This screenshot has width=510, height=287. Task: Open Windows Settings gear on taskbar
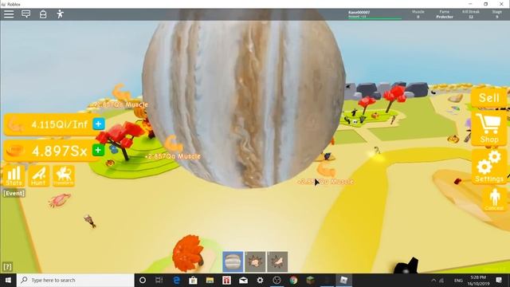[x=260, y=280]
